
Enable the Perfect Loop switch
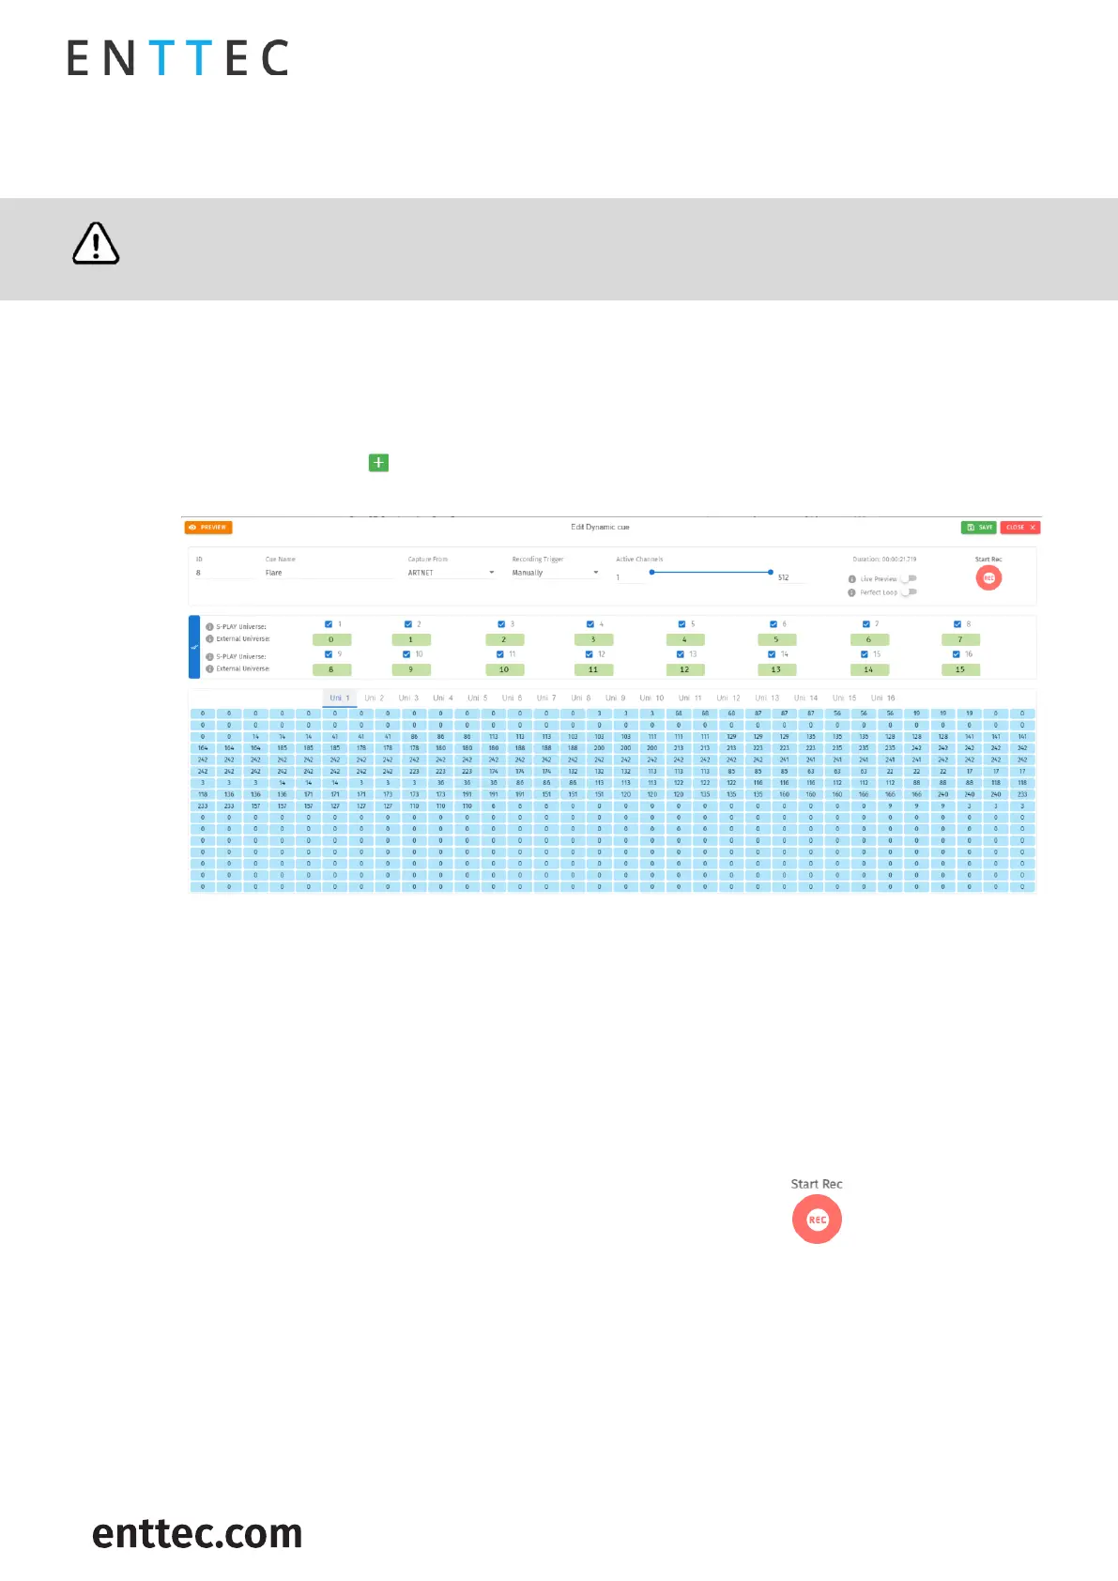click(909, 592)
